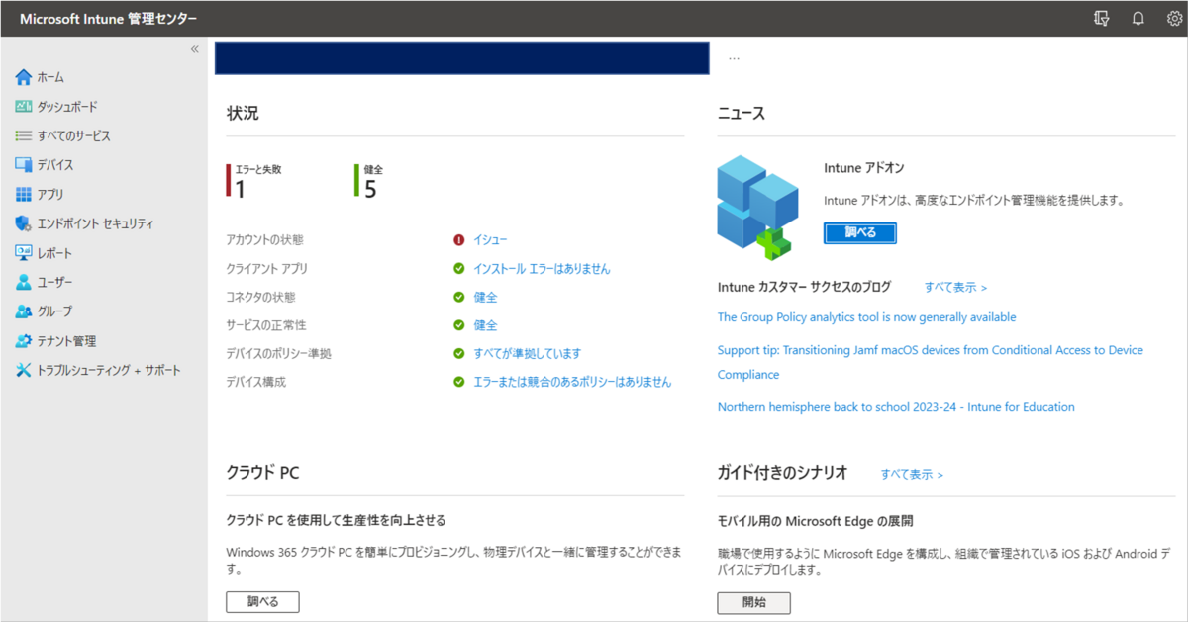Click すべて表示 next to the blog heading
Image resolution: width=1188 pixels, height=622 pixels.
tap(955, 288)
